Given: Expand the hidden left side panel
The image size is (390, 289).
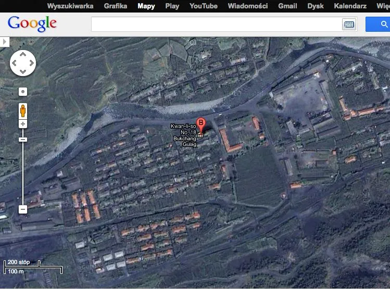Looking at the screenshot, I should (5, 41).
